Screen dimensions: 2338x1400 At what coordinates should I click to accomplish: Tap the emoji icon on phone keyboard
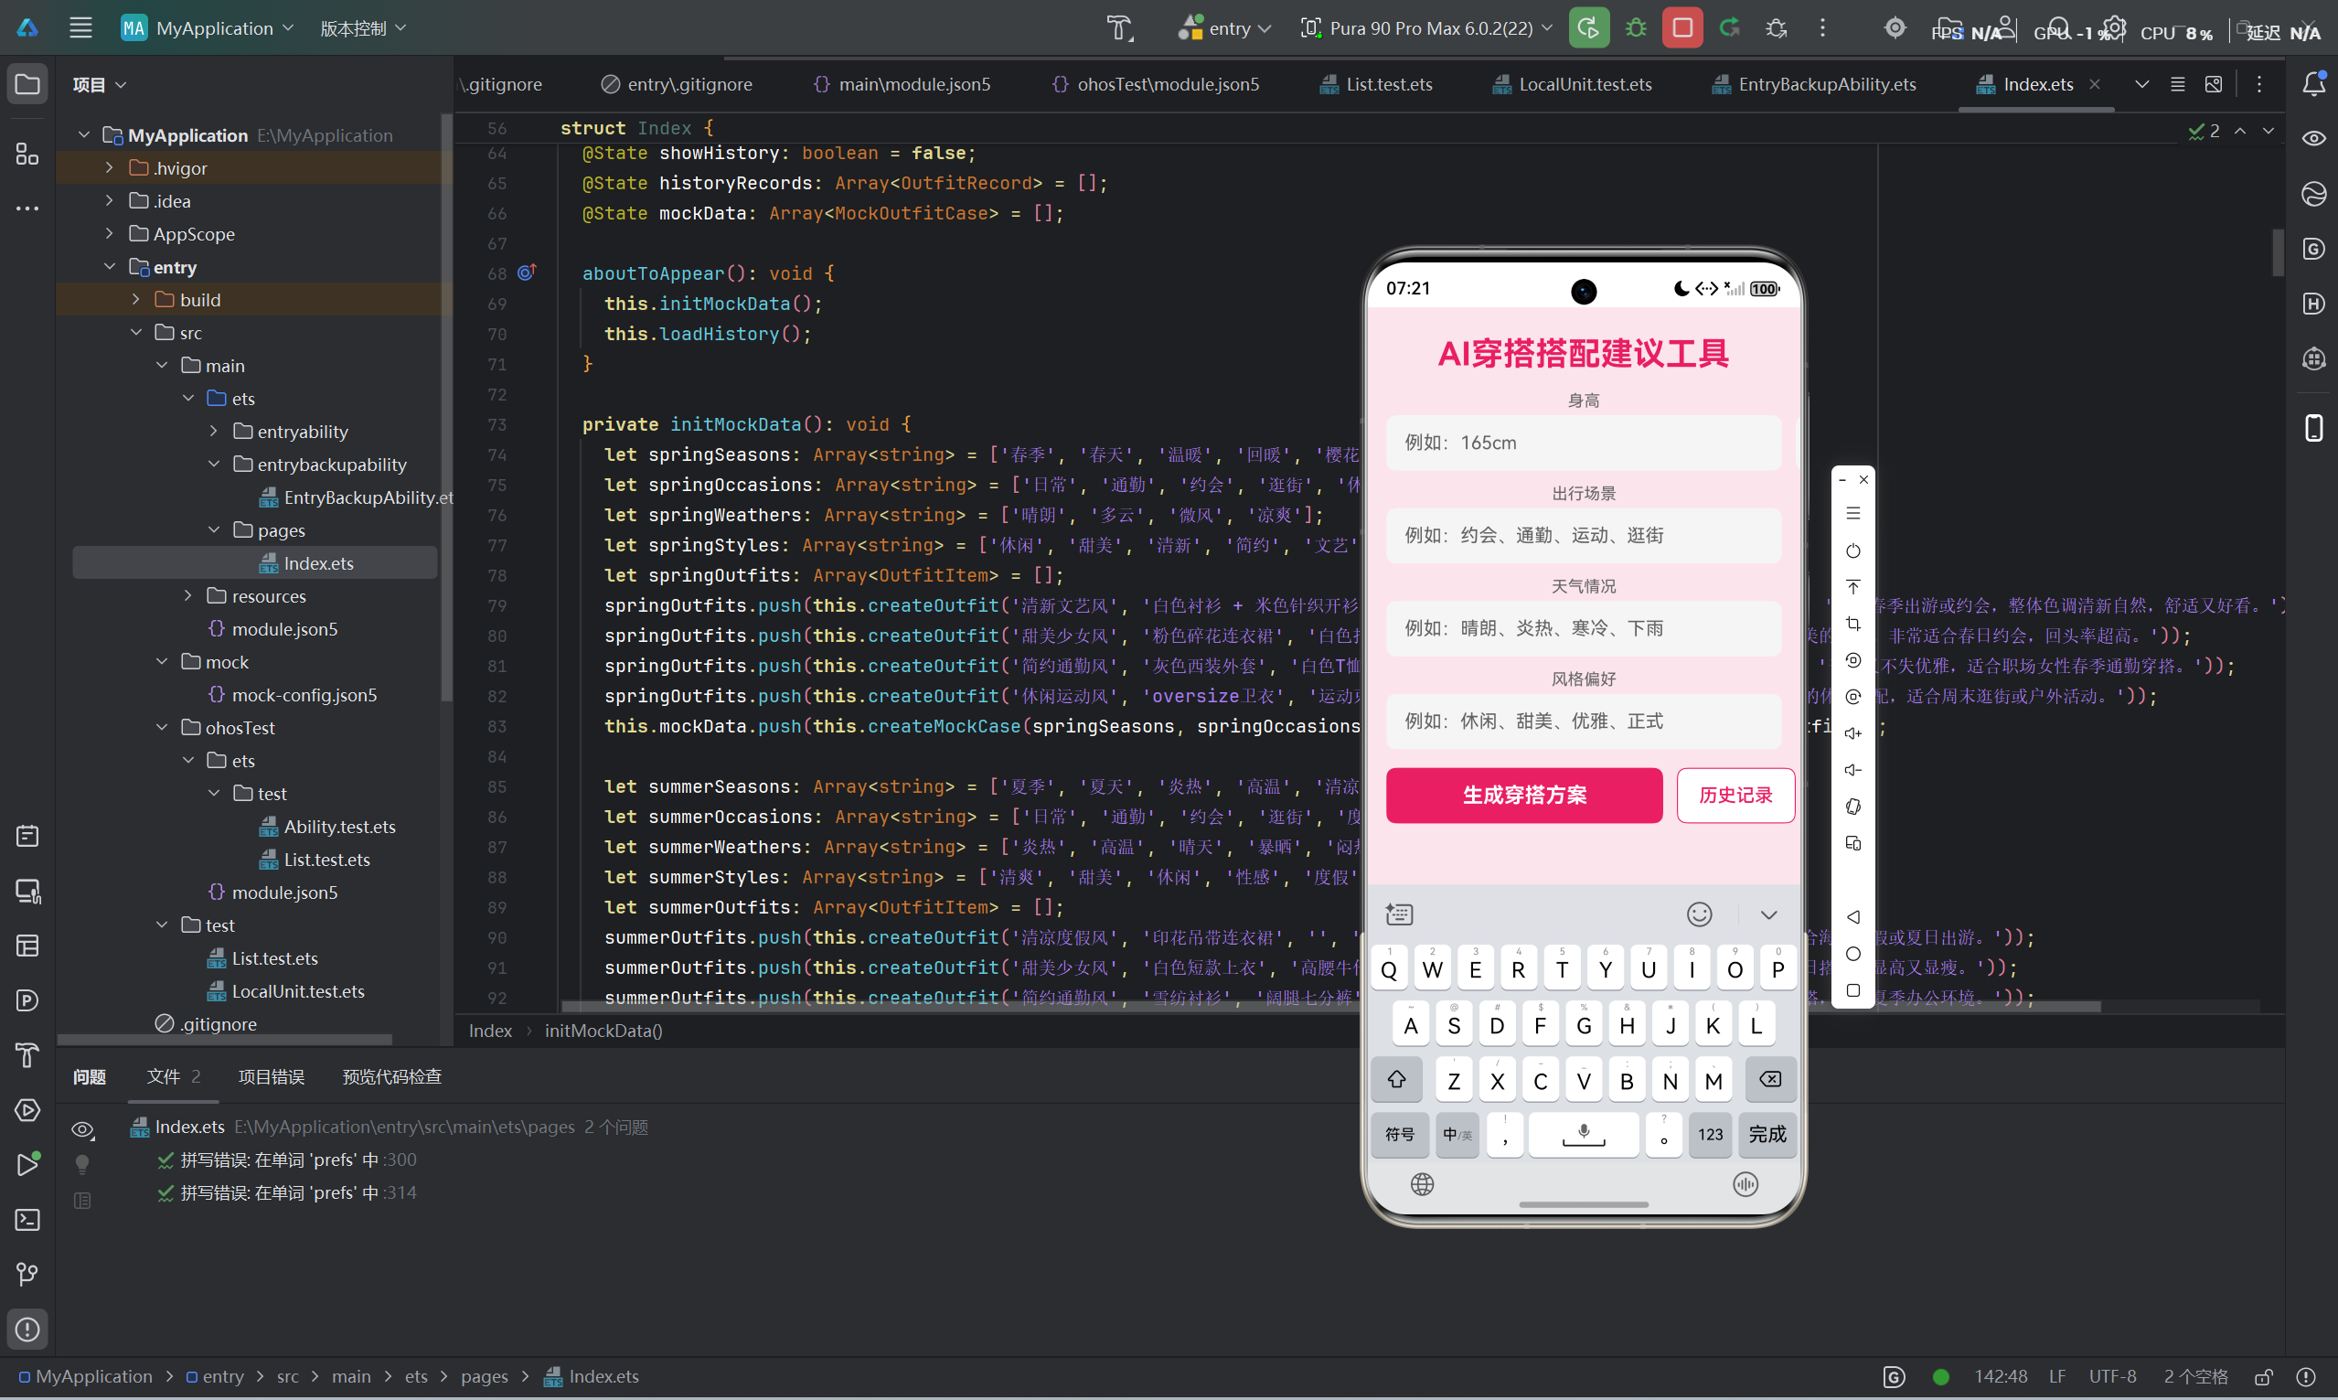pyautogui.click(x=1699, y=914)
